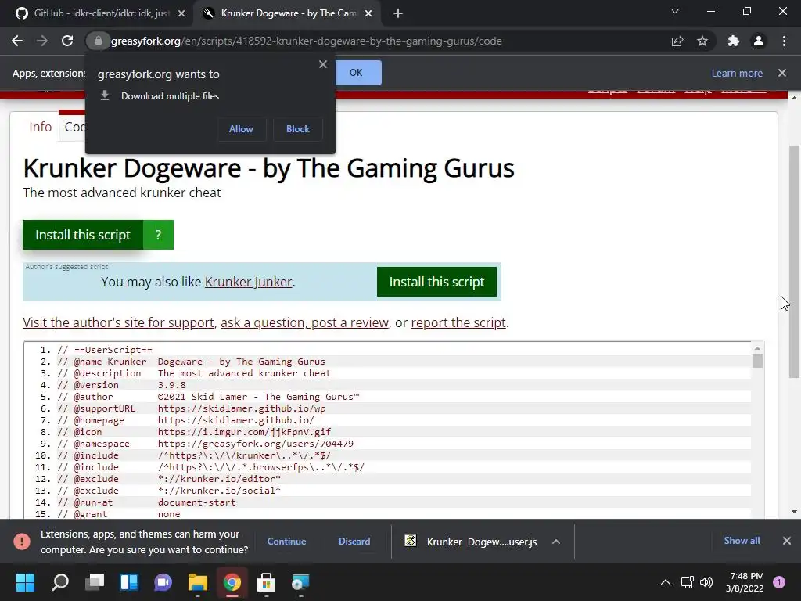The width and height of the screenshot is (801, 601).
Task: Switch to the Info tab
Action: click(x=41, y=127)
